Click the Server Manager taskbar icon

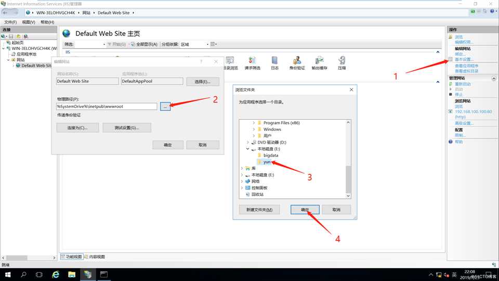click(87, 274)
